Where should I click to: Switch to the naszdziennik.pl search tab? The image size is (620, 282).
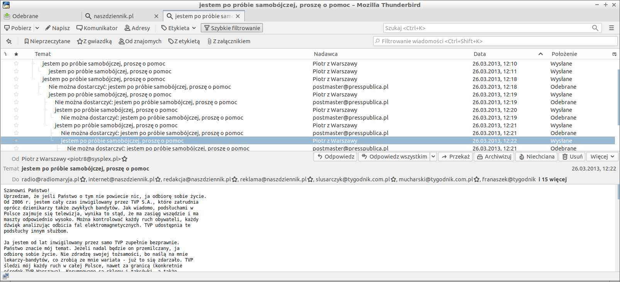coord(113,16)
